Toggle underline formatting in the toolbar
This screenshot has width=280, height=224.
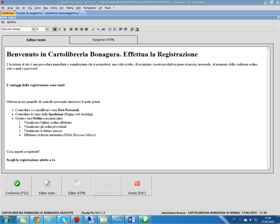[65, 29]
